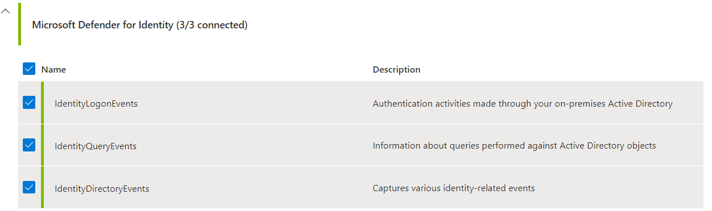Uncheck the IdentityLogonEvents checkbox
Viewport: 712px width, 211px height.
(x=29, y=103)
